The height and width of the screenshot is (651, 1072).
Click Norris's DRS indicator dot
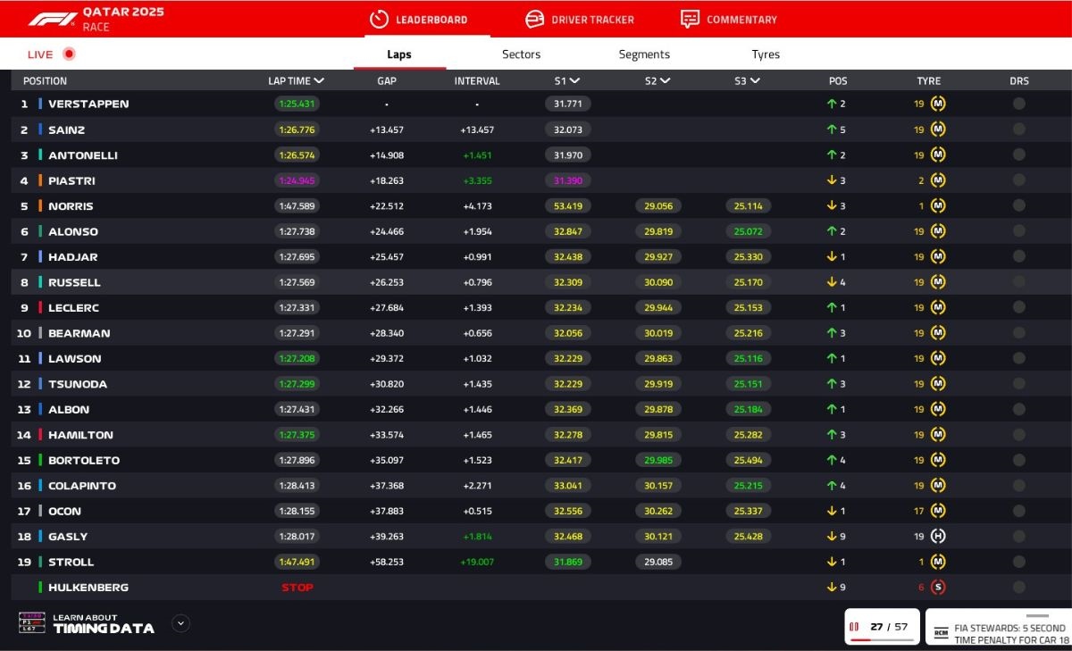click(x=1019, y=206)
